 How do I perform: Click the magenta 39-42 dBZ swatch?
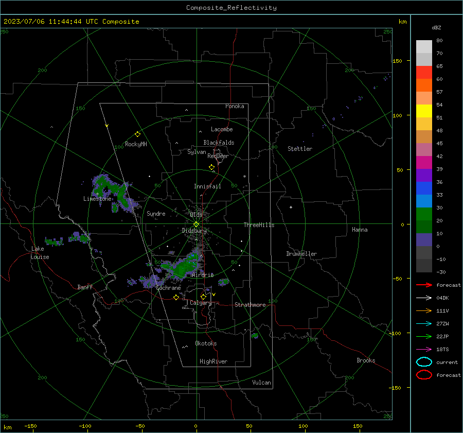pos(424,162)
